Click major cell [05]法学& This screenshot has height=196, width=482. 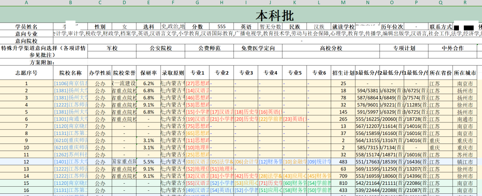tap(222, 162)
